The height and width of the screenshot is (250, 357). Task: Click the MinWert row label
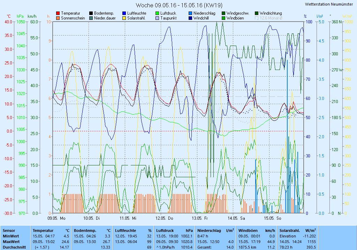(11, 236)
